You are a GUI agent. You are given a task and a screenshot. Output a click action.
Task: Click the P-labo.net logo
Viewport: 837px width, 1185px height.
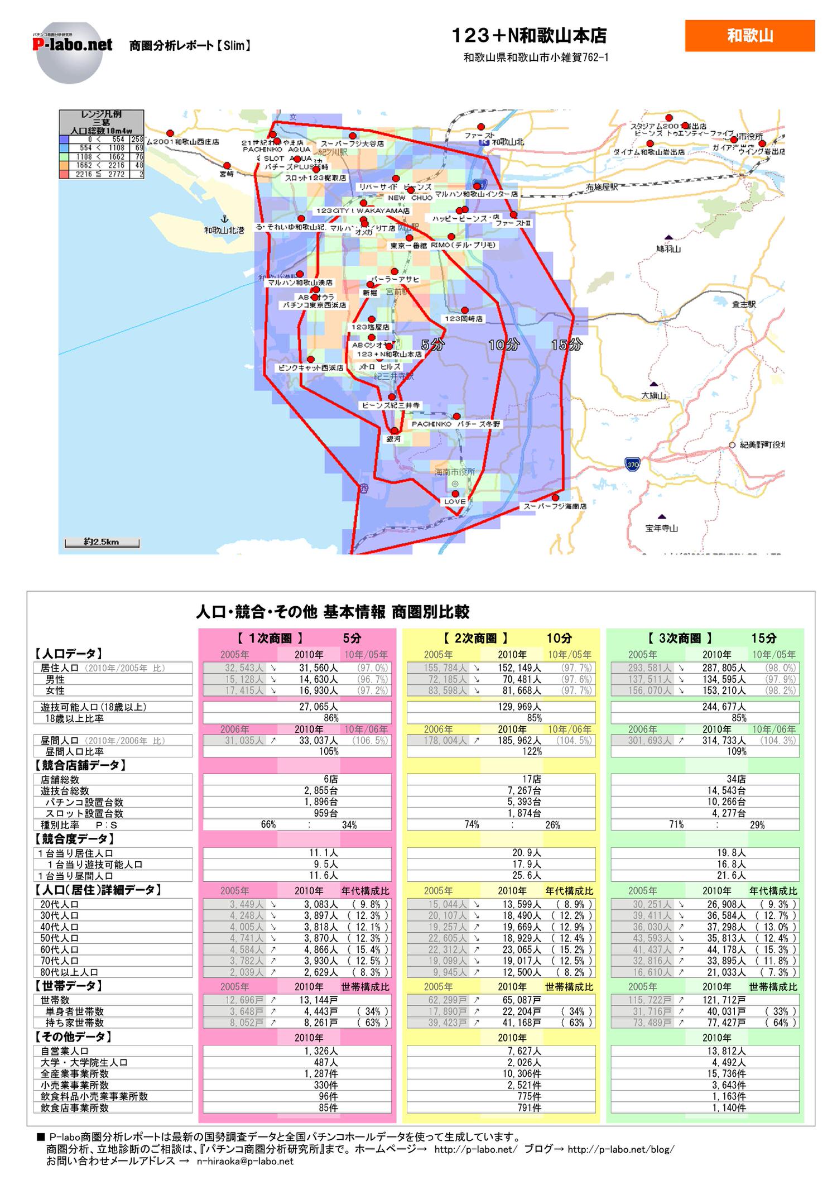(x=71, y=46)
